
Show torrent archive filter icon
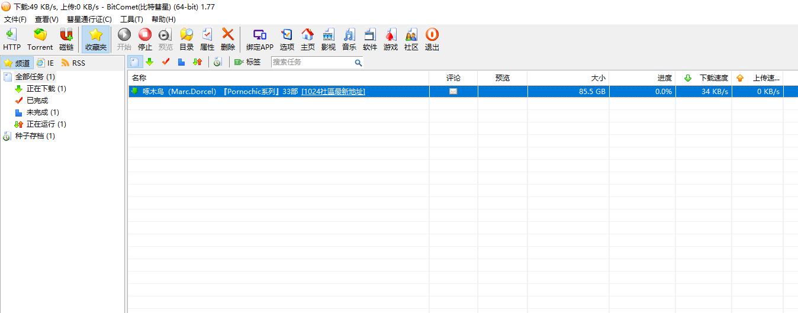(218, 62)
